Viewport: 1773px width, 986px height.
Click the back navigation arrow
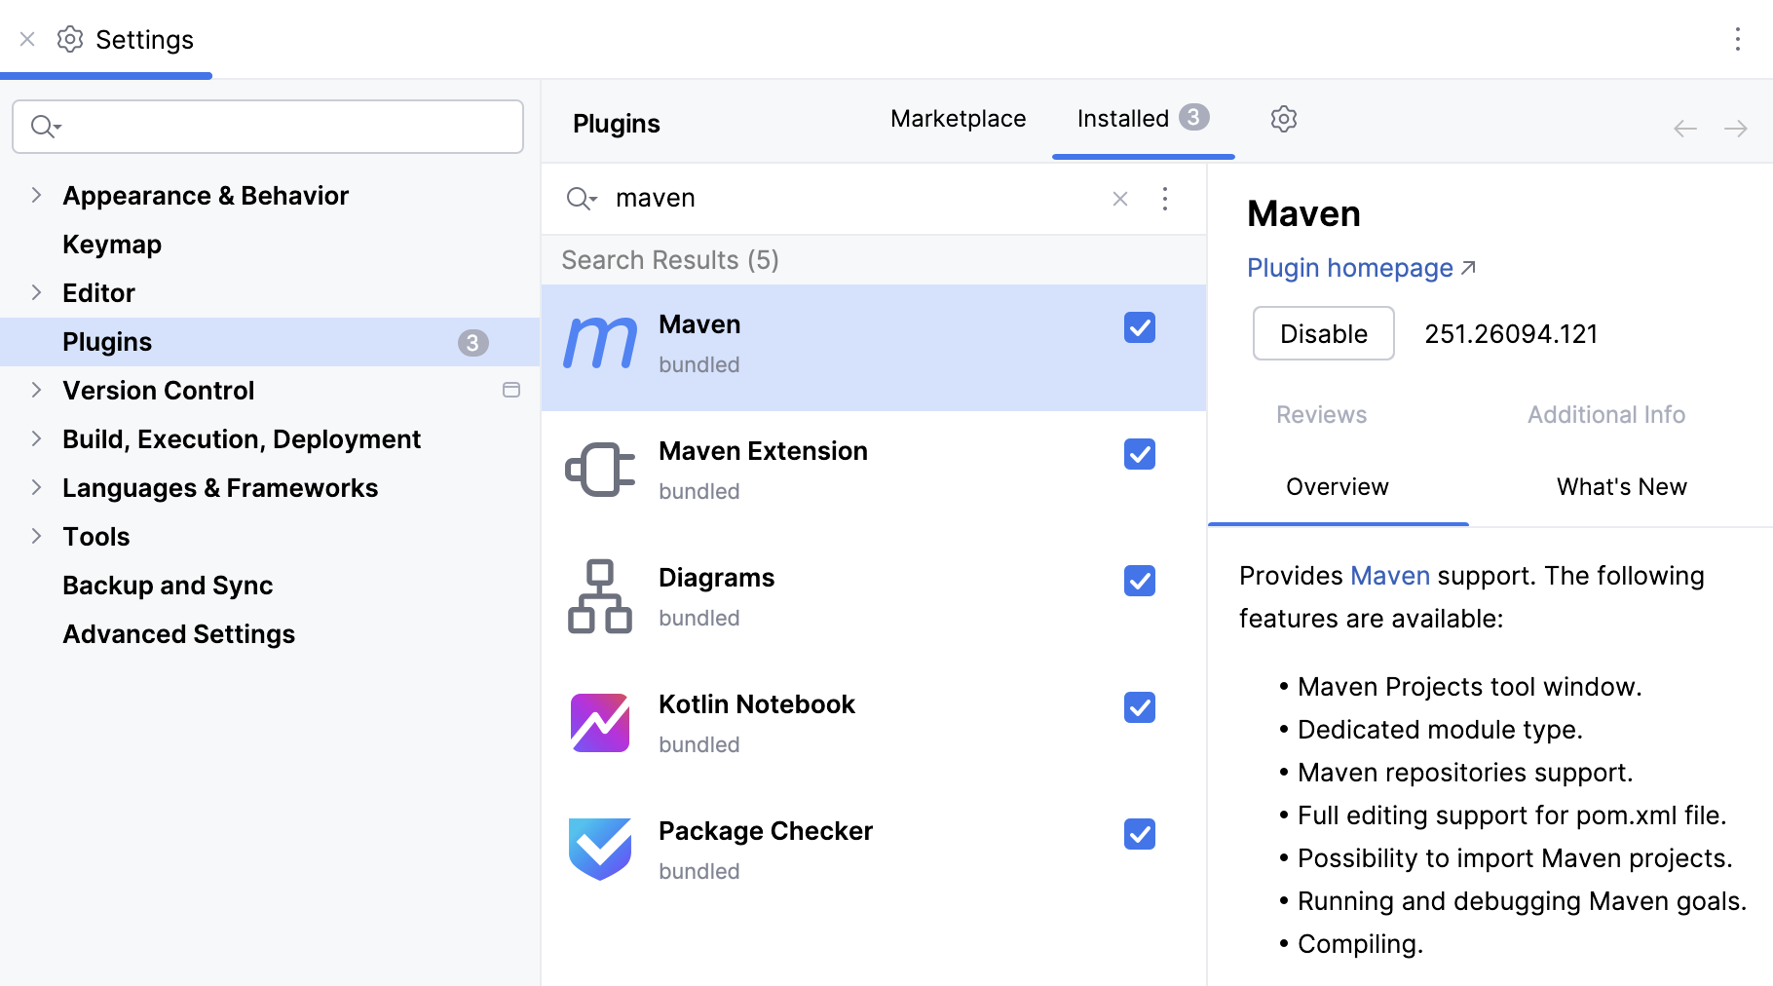[1684, 128]
